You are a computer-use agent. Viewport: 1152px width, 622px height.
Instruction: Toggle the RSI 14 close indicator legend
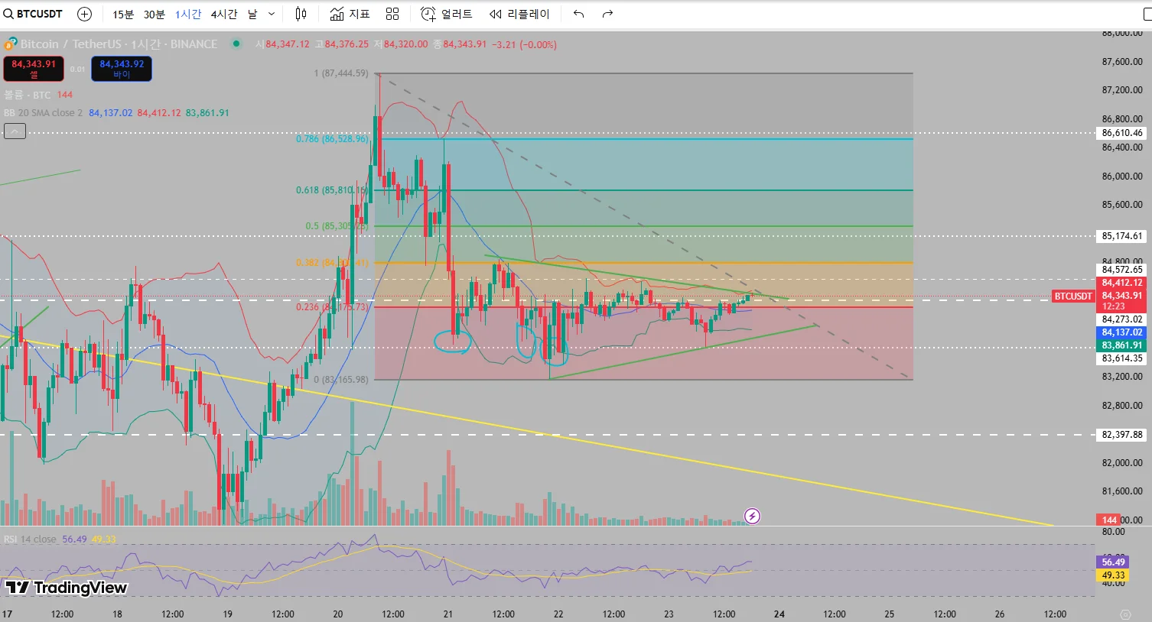30,539
